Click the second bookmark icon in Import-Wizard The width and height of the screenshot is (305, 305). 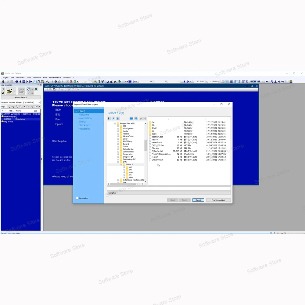(x=113, y=118)
